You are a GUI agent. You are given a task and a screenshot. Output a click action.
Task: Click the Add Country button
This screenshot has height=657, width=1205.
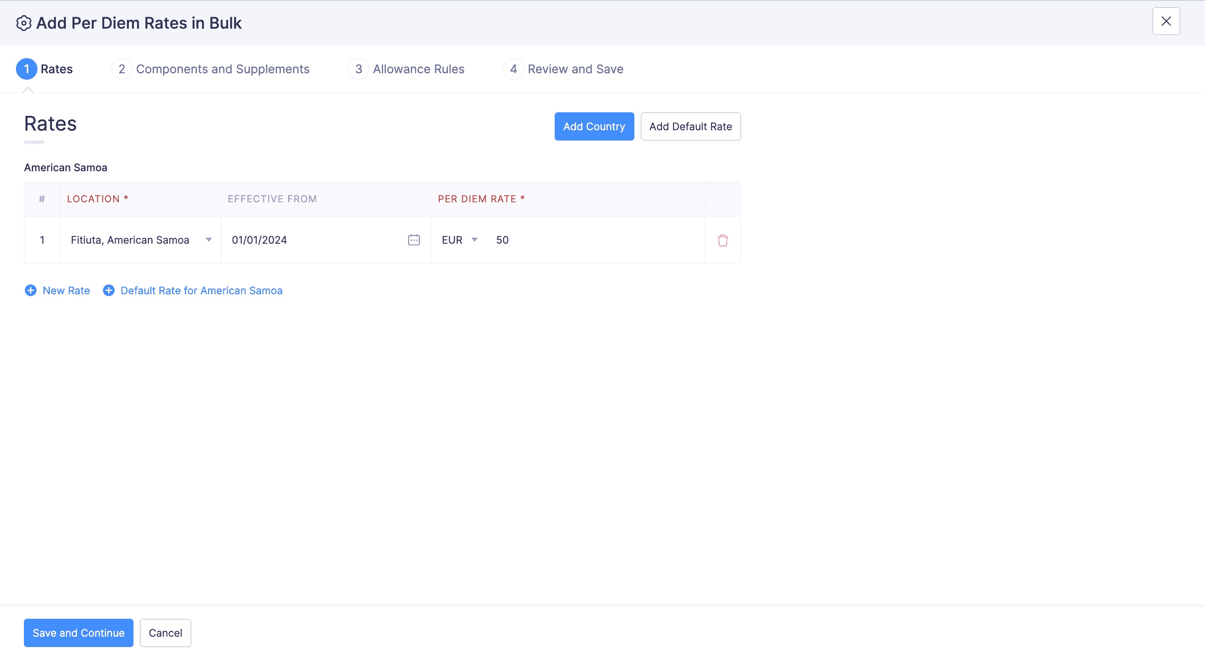click(594, 126)
